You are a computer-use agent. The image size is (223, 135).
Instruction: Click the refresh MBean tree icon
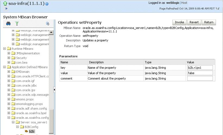(x=48, y=24)
